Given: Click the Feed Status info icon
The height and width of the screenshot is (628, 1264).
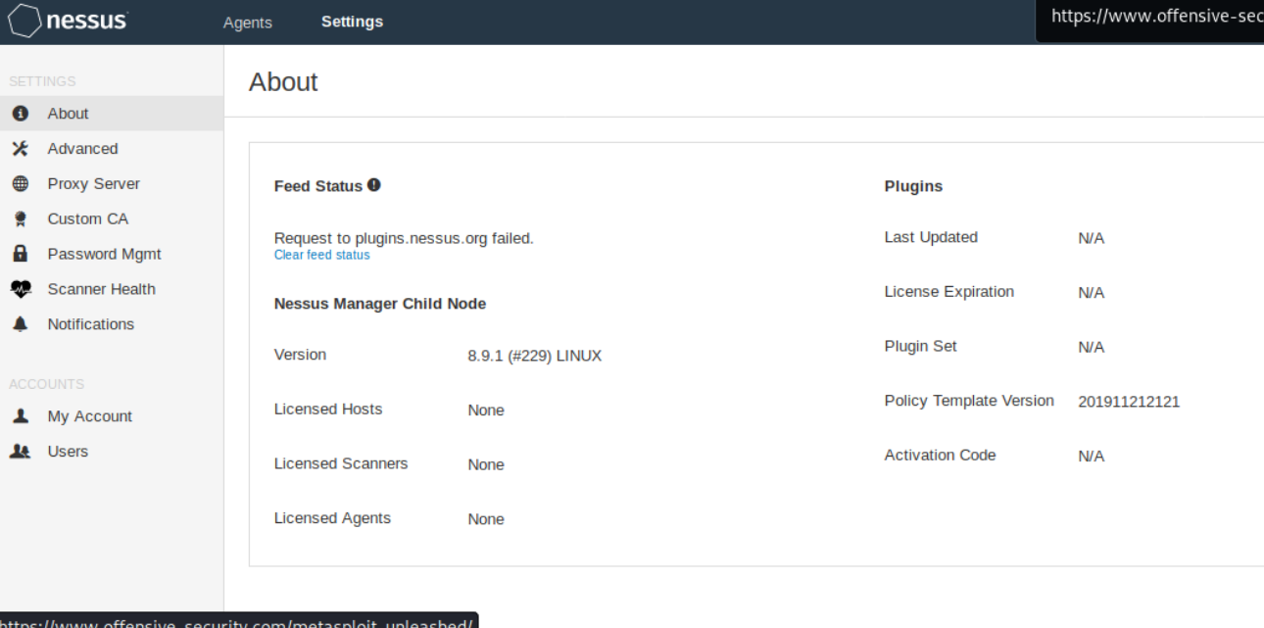Looking at the screenshot, I should 374,185.
